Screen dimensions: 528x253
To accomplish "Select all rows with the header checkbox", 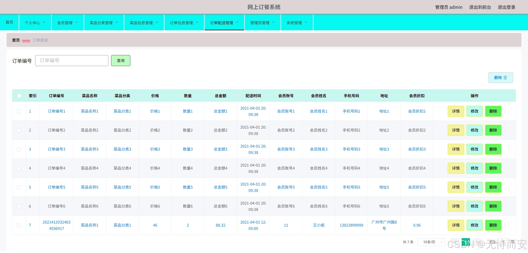I will tap(19, 96).
